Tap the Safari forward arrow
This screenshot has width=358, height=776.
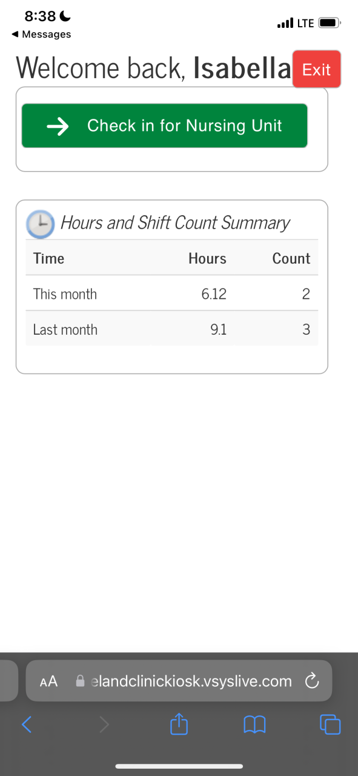[104, 724]
